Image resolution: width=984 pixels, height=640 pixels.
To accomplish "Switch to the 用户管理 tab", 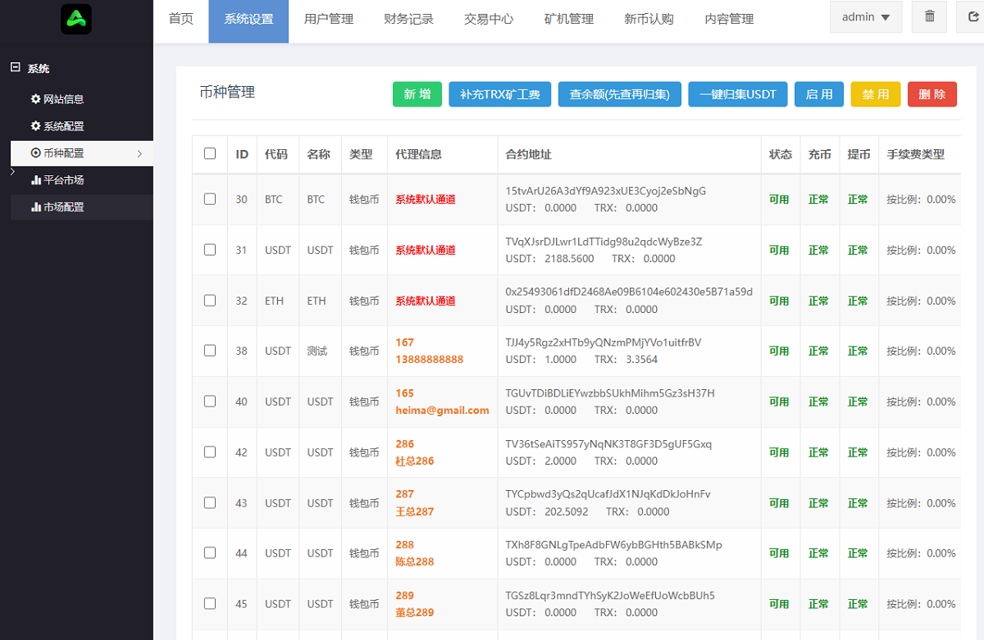I will point(328,19).
